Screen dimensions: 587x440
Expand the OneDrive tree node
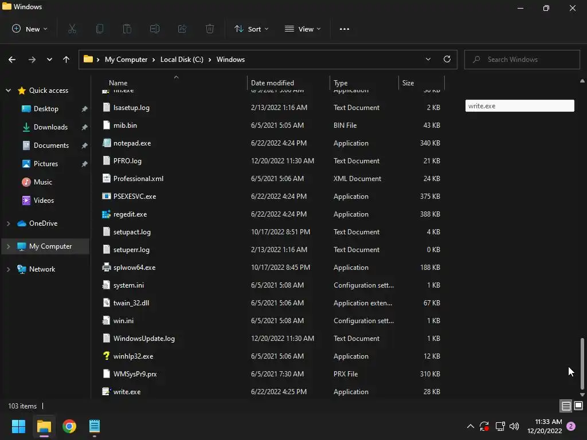8,223
